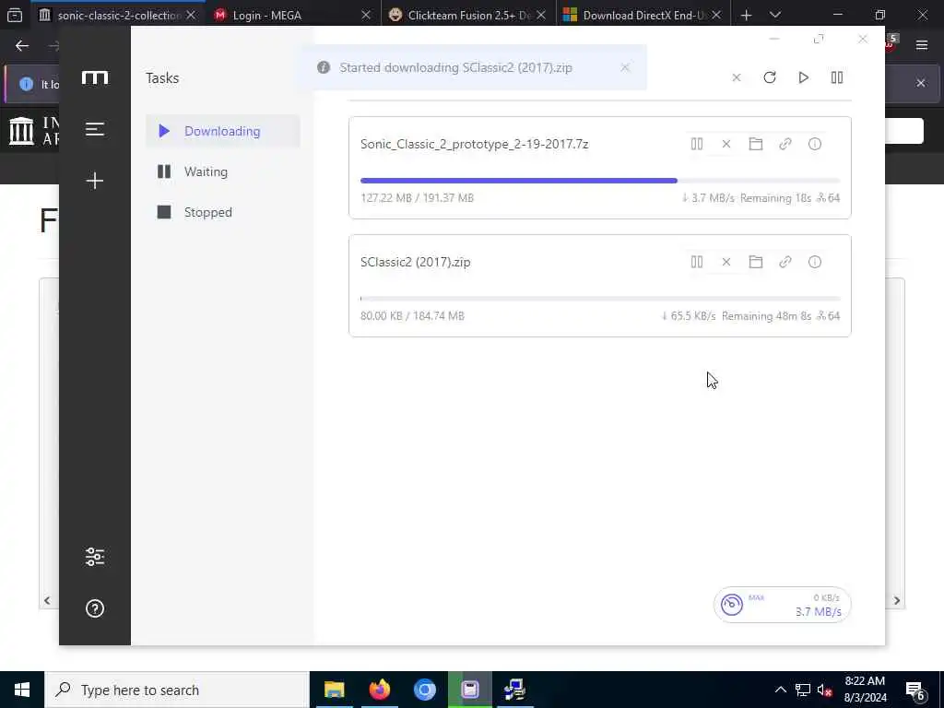This screenshot has height=708, width=944.
Task: Open folder of SClassic2 (2017).zip download
Action: click(756, 262)
